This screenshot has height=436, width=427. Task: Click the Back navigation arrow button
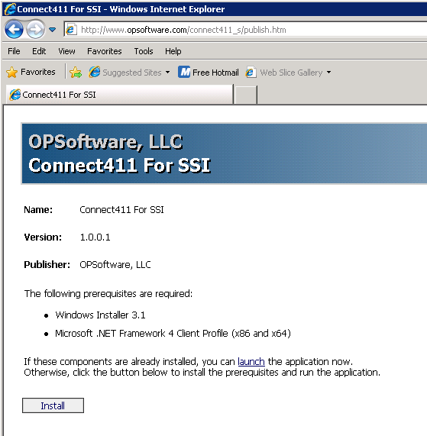point(14,29)
